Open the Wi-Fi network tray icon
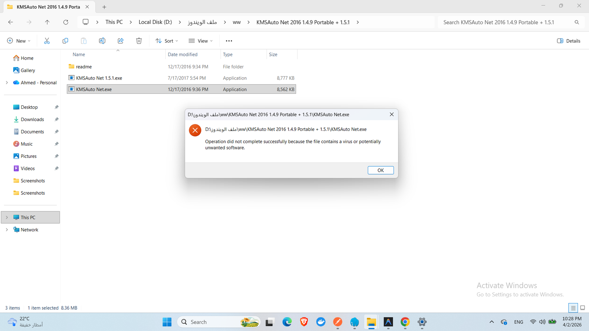This screenshot has width=589, height=331. (533, 322)
